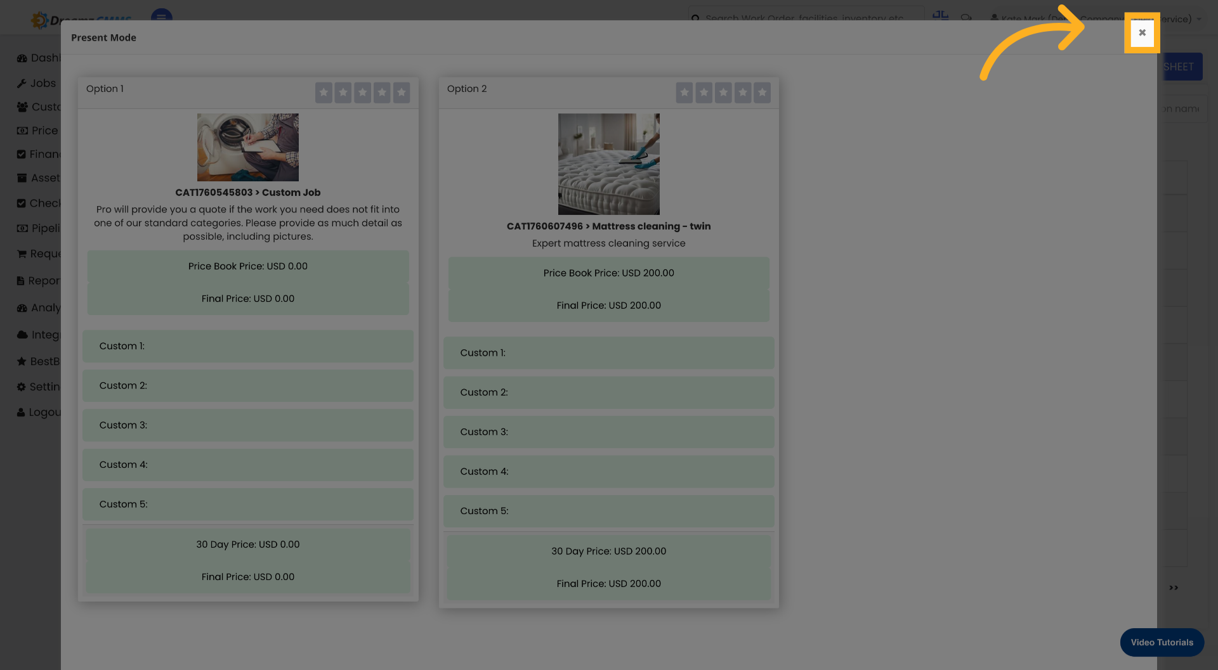Open Video Tutorials

[x=1162, y=642]
